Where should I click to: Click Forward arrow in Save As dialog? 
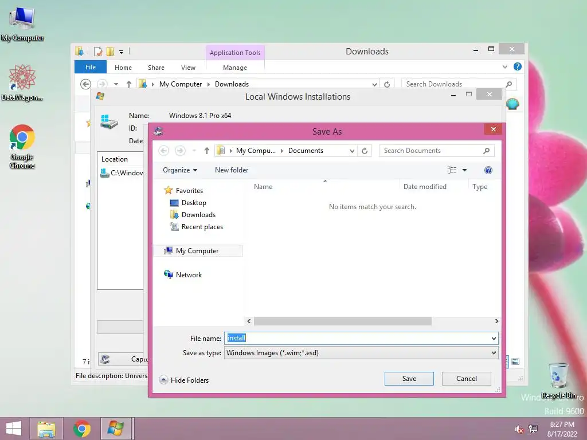180,151
